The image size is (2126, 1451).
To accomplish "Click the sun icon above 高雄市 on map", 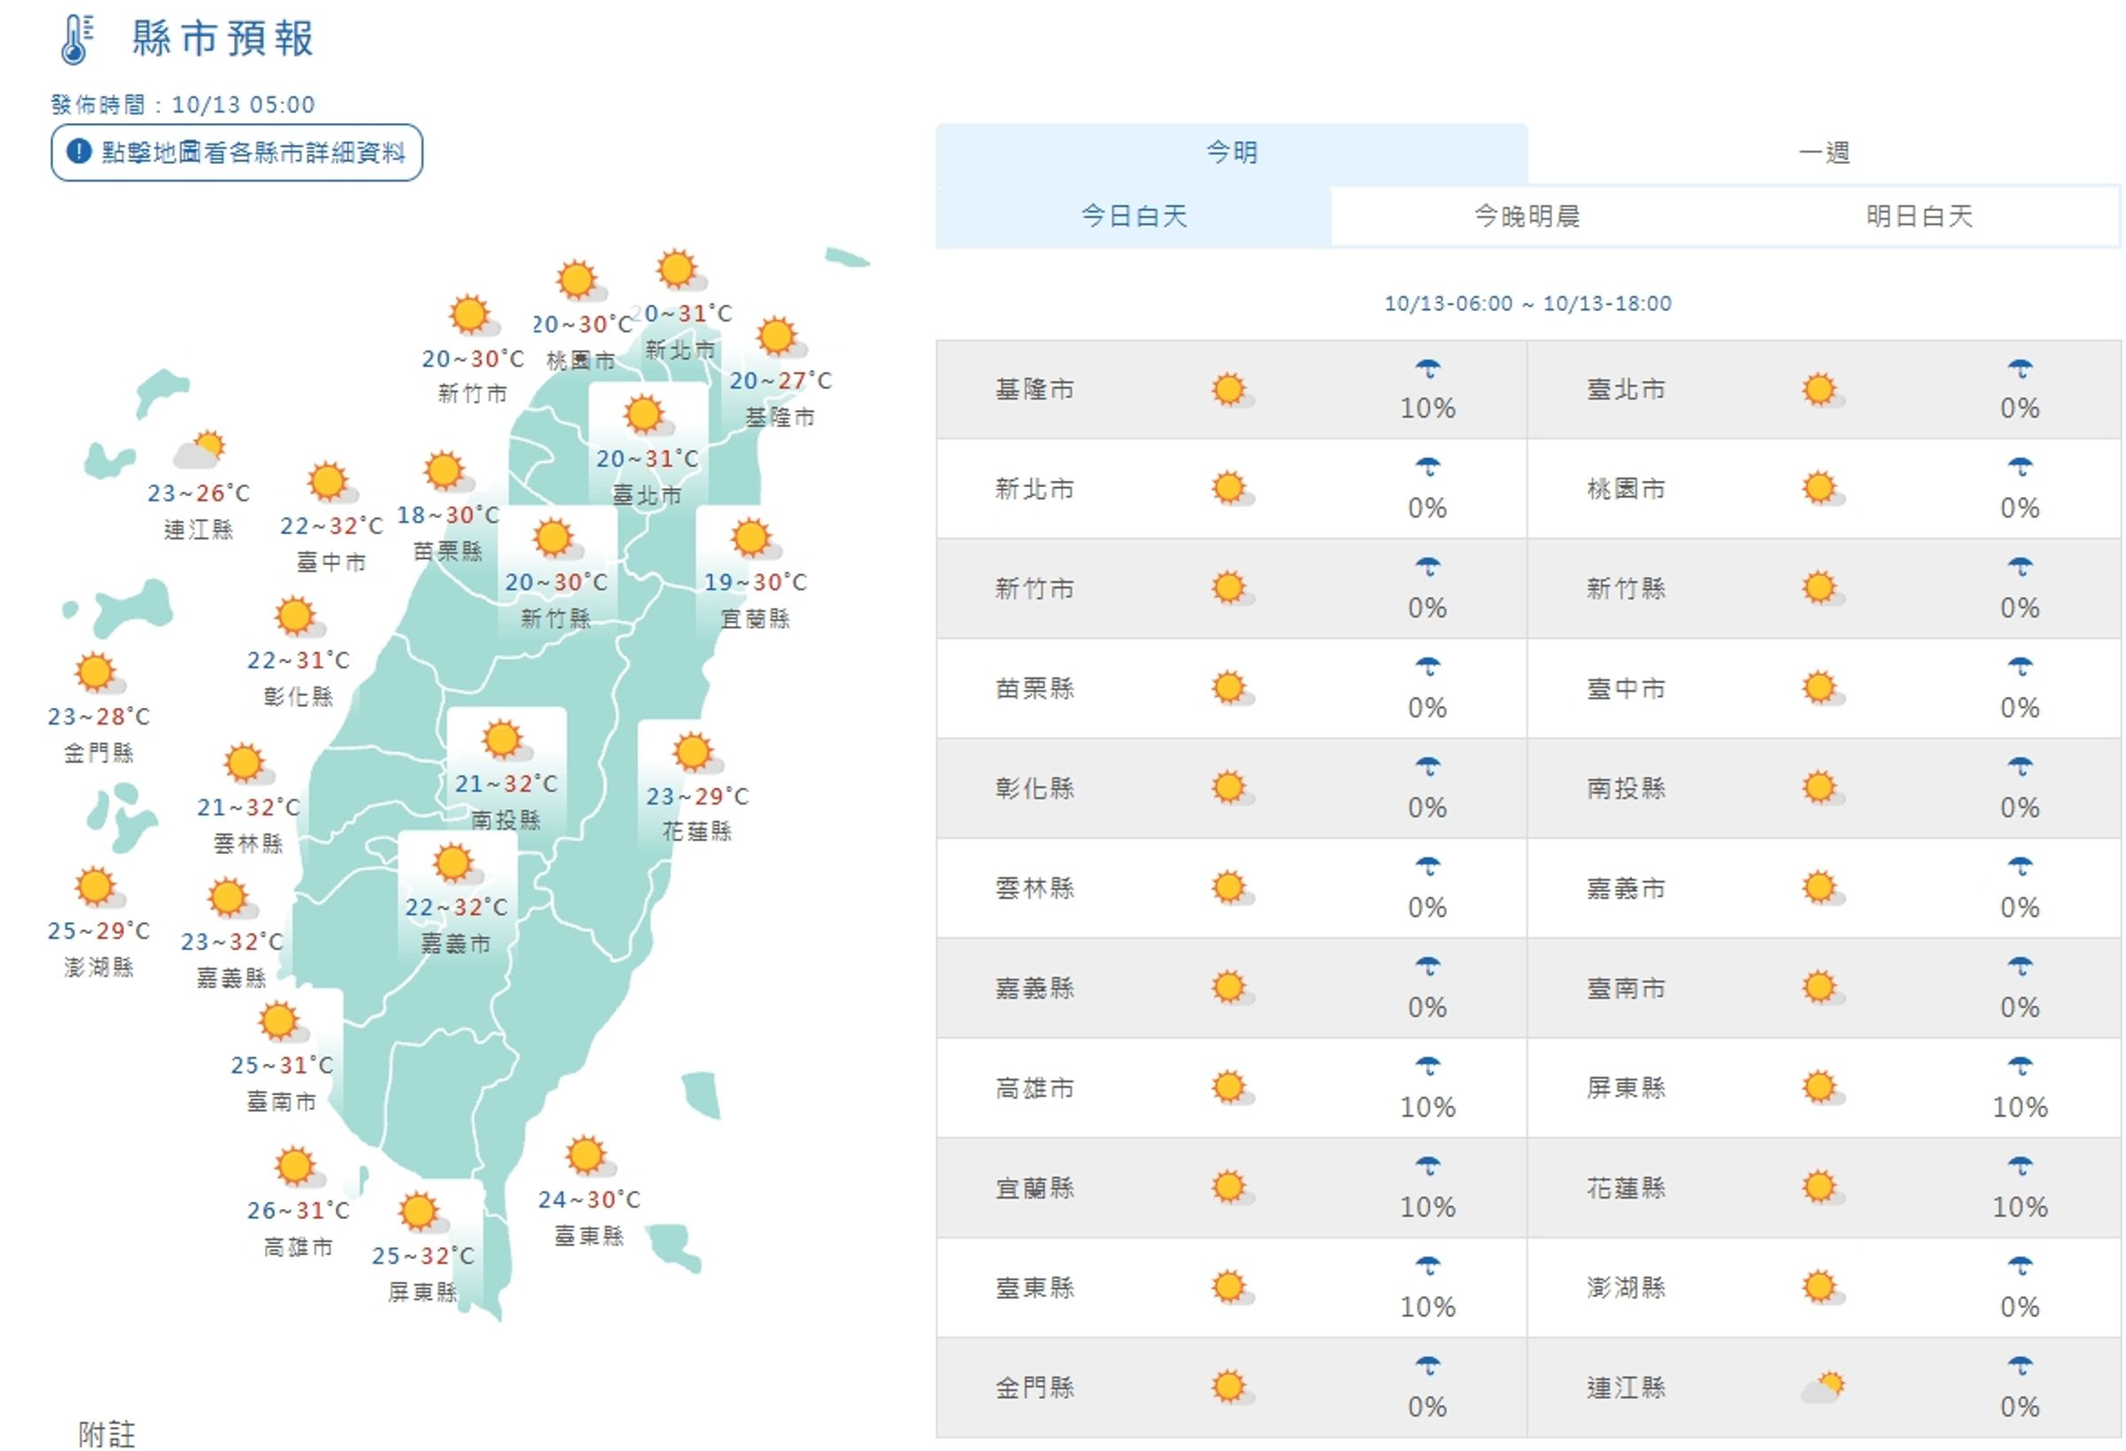I will point(299,1168).
